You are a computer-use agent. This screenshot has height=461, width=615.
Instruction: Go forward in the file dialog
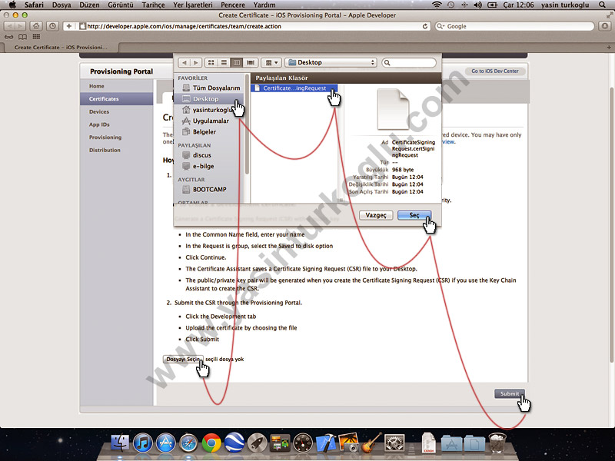point(196,63)
